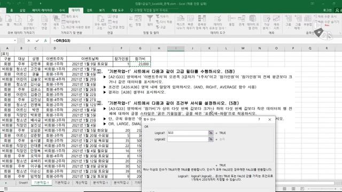Screen dimensions: 342x192
Task: Click range selector button beside Logical2
Action: click(211, 139)
